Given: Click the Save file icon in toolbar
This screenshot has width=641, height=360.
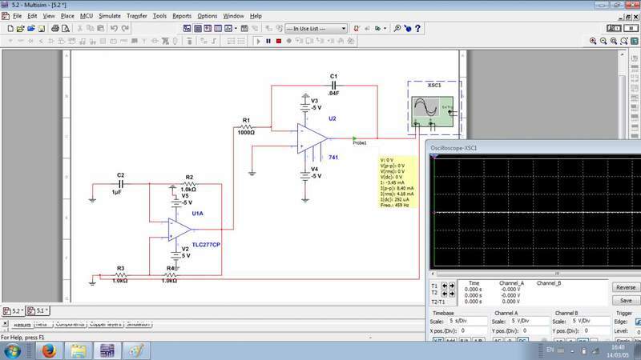Looking at the screenshot, I should (x=42, y=28).
